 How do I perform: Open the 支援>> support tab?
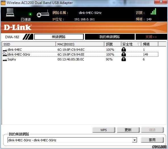click(151, 37)
